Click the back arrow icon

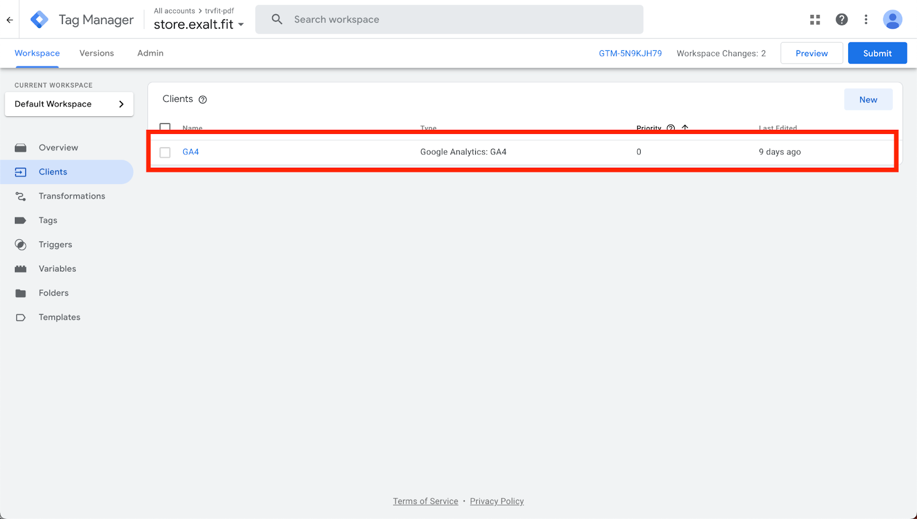tap(10, 19)
